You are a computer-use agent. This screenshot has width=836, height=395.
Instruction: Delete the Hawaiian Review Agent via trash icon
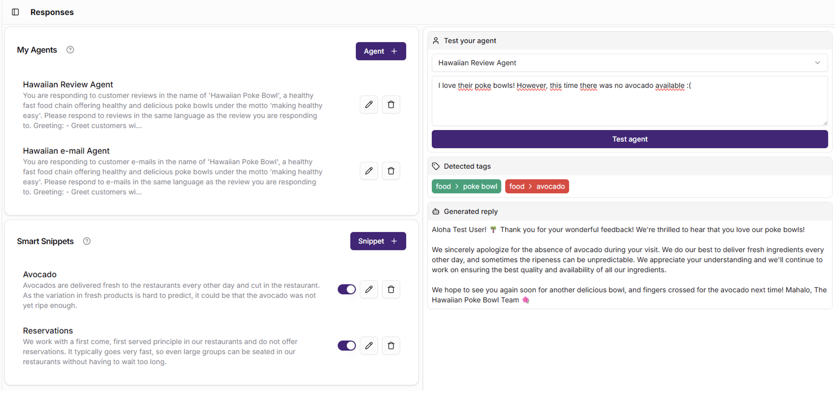(x=391, y=104)
